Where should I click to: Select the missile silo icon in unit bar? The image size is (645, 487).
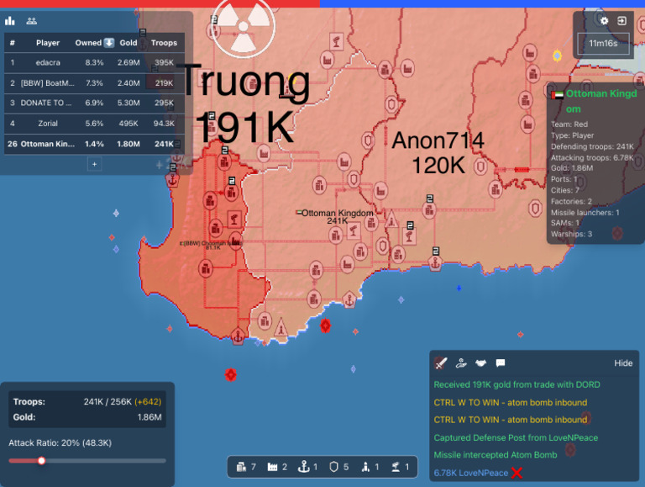coord(365,467)
